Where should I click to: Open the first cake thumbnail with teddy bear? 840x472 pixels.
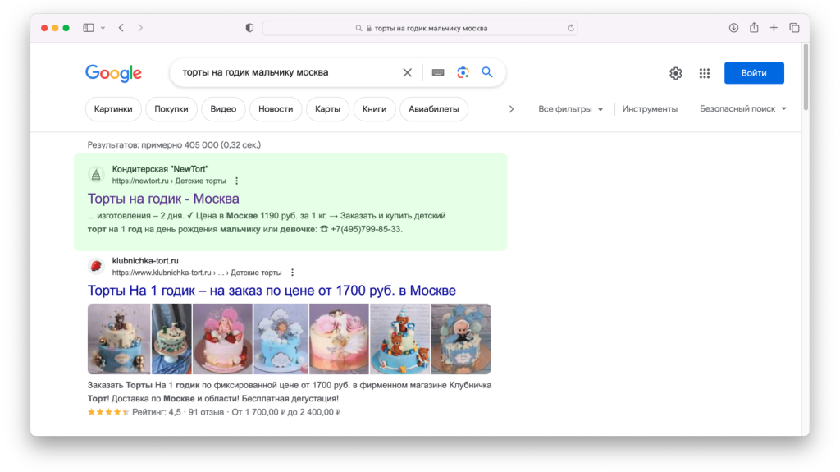tap(119, 339)
